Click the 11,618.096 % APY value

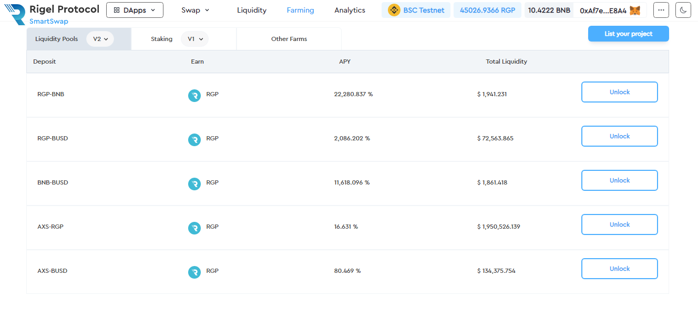(352, 182)
